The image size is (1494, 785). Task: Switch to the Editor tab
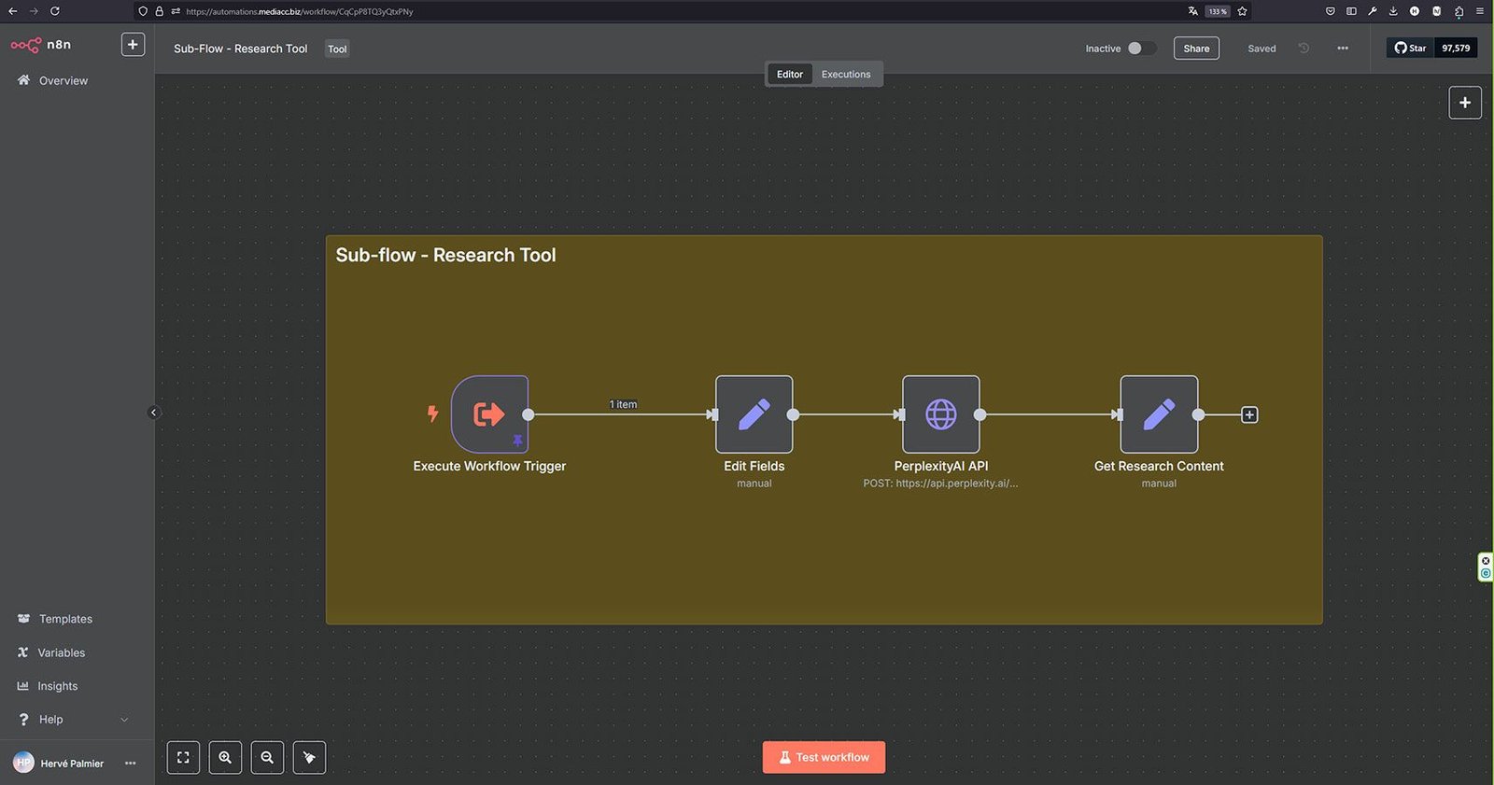(x=790, y=75)
